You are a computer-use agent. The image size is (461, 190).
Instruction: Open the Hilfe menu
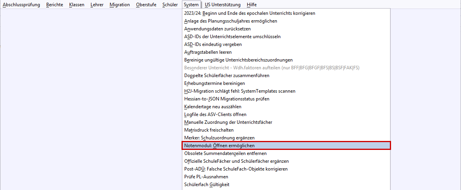(251, 5)
